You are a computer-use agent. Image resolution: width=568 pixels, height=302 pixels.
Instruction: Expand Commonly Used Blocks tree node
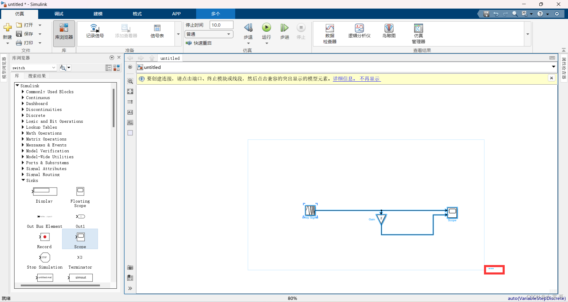click(x=23, y=92)
